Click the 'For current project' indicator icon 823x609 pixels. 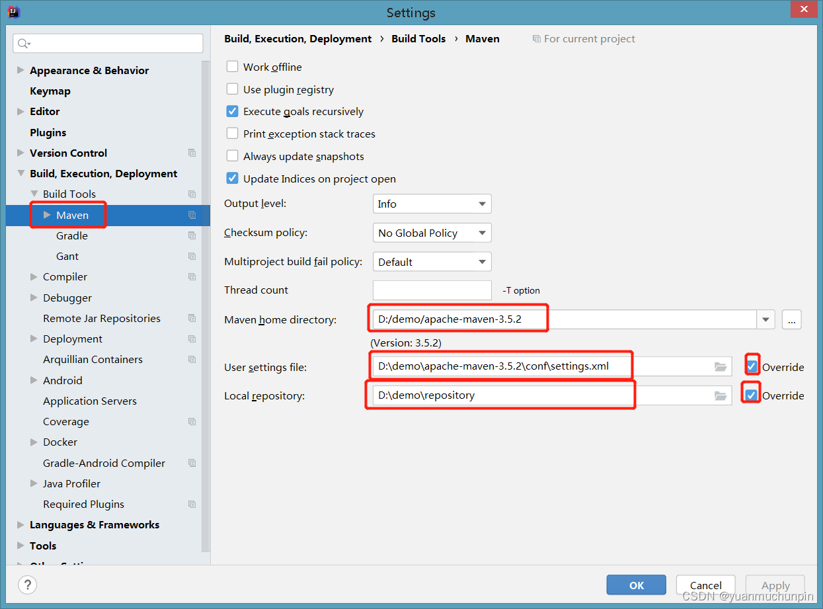pyautogui.click(x=537, y=39)
